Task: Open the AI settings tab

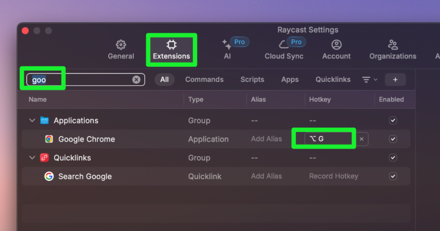Action: tap(227, 49)
